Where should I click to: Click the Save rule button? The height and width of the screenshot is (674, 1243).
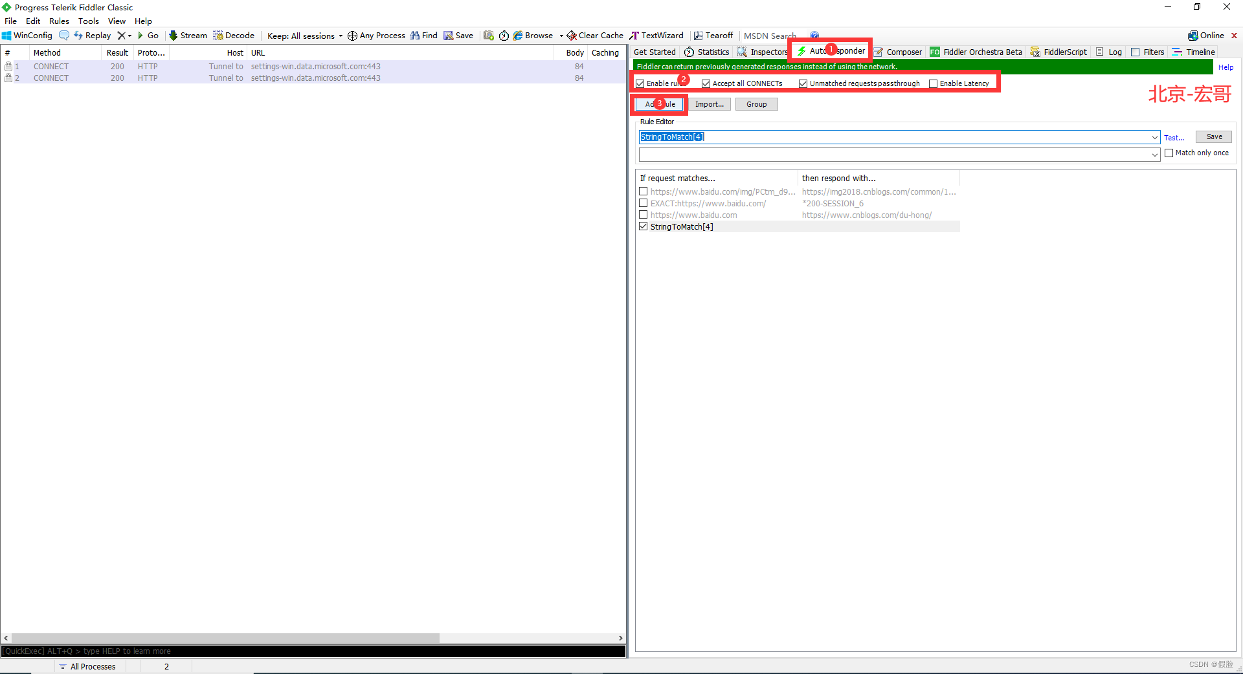[x=1214, y=136]
